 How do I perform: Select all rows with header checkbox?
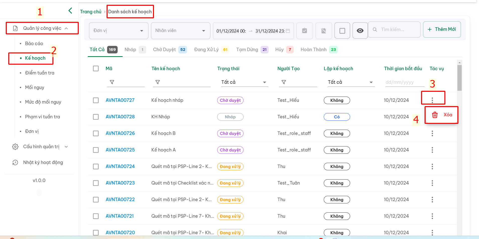pos(96,68)
